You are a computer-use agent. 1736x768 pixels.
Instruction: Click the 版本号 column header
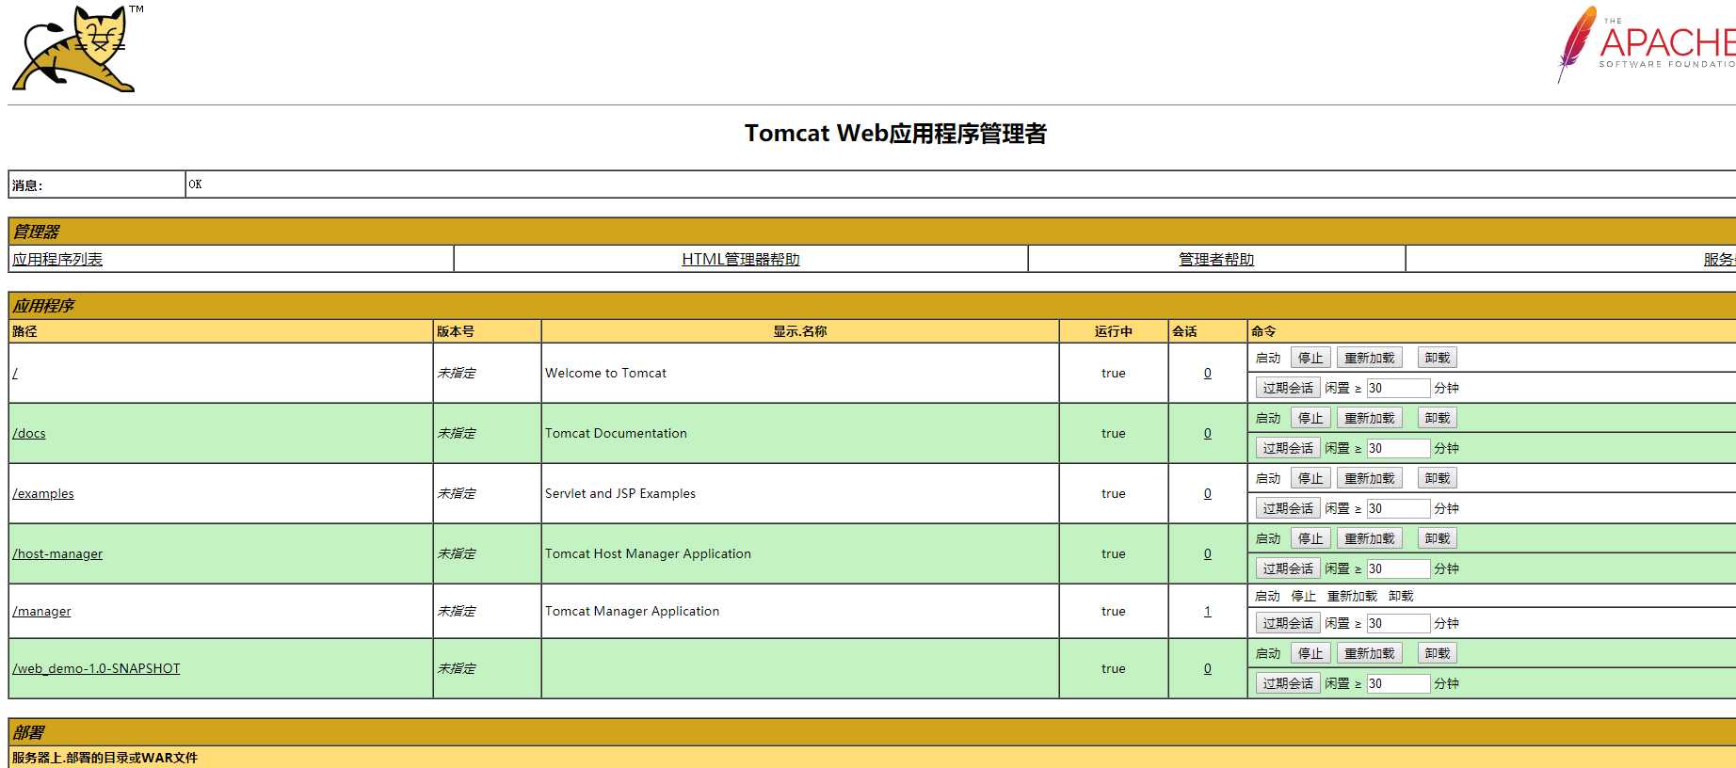pos(456,331)
